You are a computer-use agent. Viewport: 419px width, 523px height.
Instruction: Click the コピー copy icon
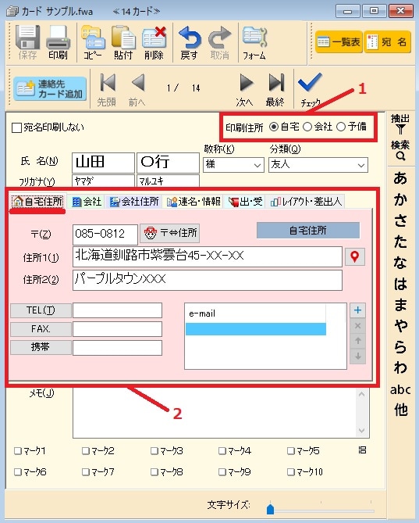coord(93,38)
